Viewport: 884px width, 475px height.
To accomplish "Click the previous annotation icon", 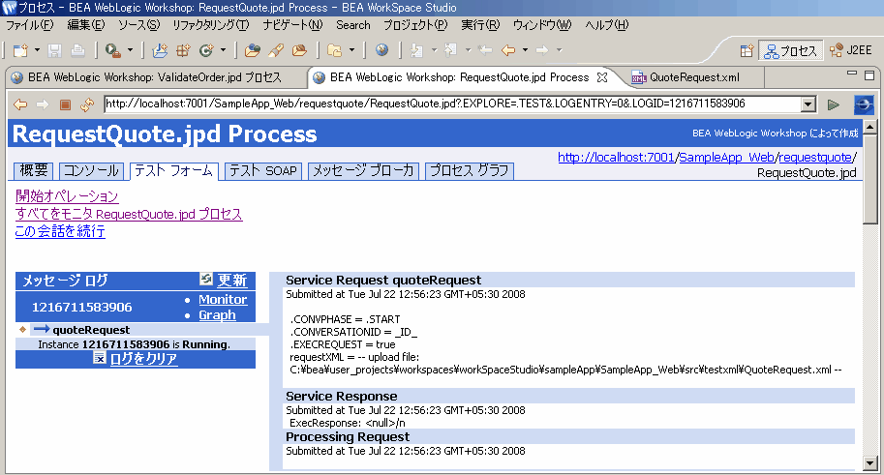I will click(450, 50).
